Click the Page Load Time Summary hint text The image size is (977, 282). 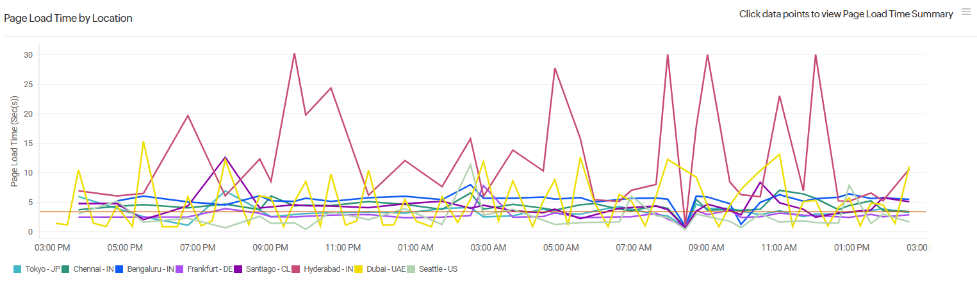pos(846,13)
